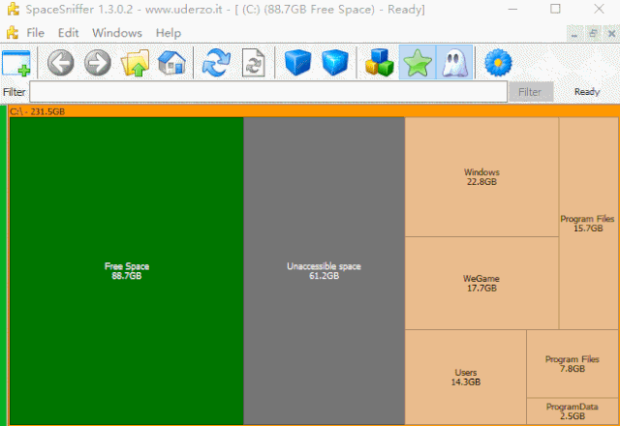Click the Less Detail solid blue cube

tap(299, 64)
